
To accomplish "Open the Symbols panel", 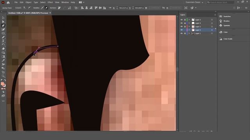I will [225, 26].
